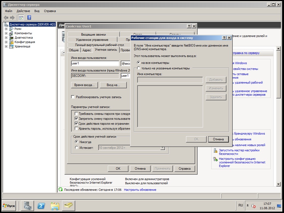The width and height of the screenshot is (284, 213).
Task: Expand the Диагностика tree node
Action: click(x=6, y=38)
